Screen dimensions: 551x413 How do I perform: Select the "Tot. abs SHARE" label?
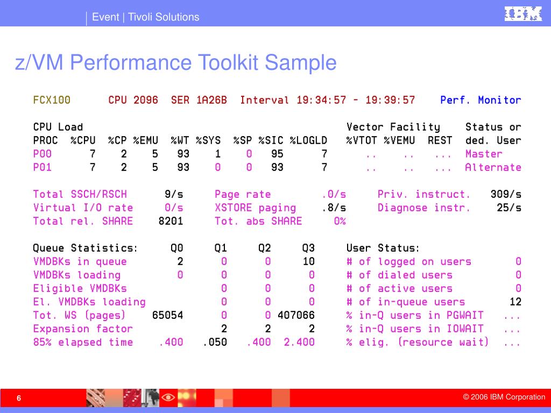coord(258,221)
